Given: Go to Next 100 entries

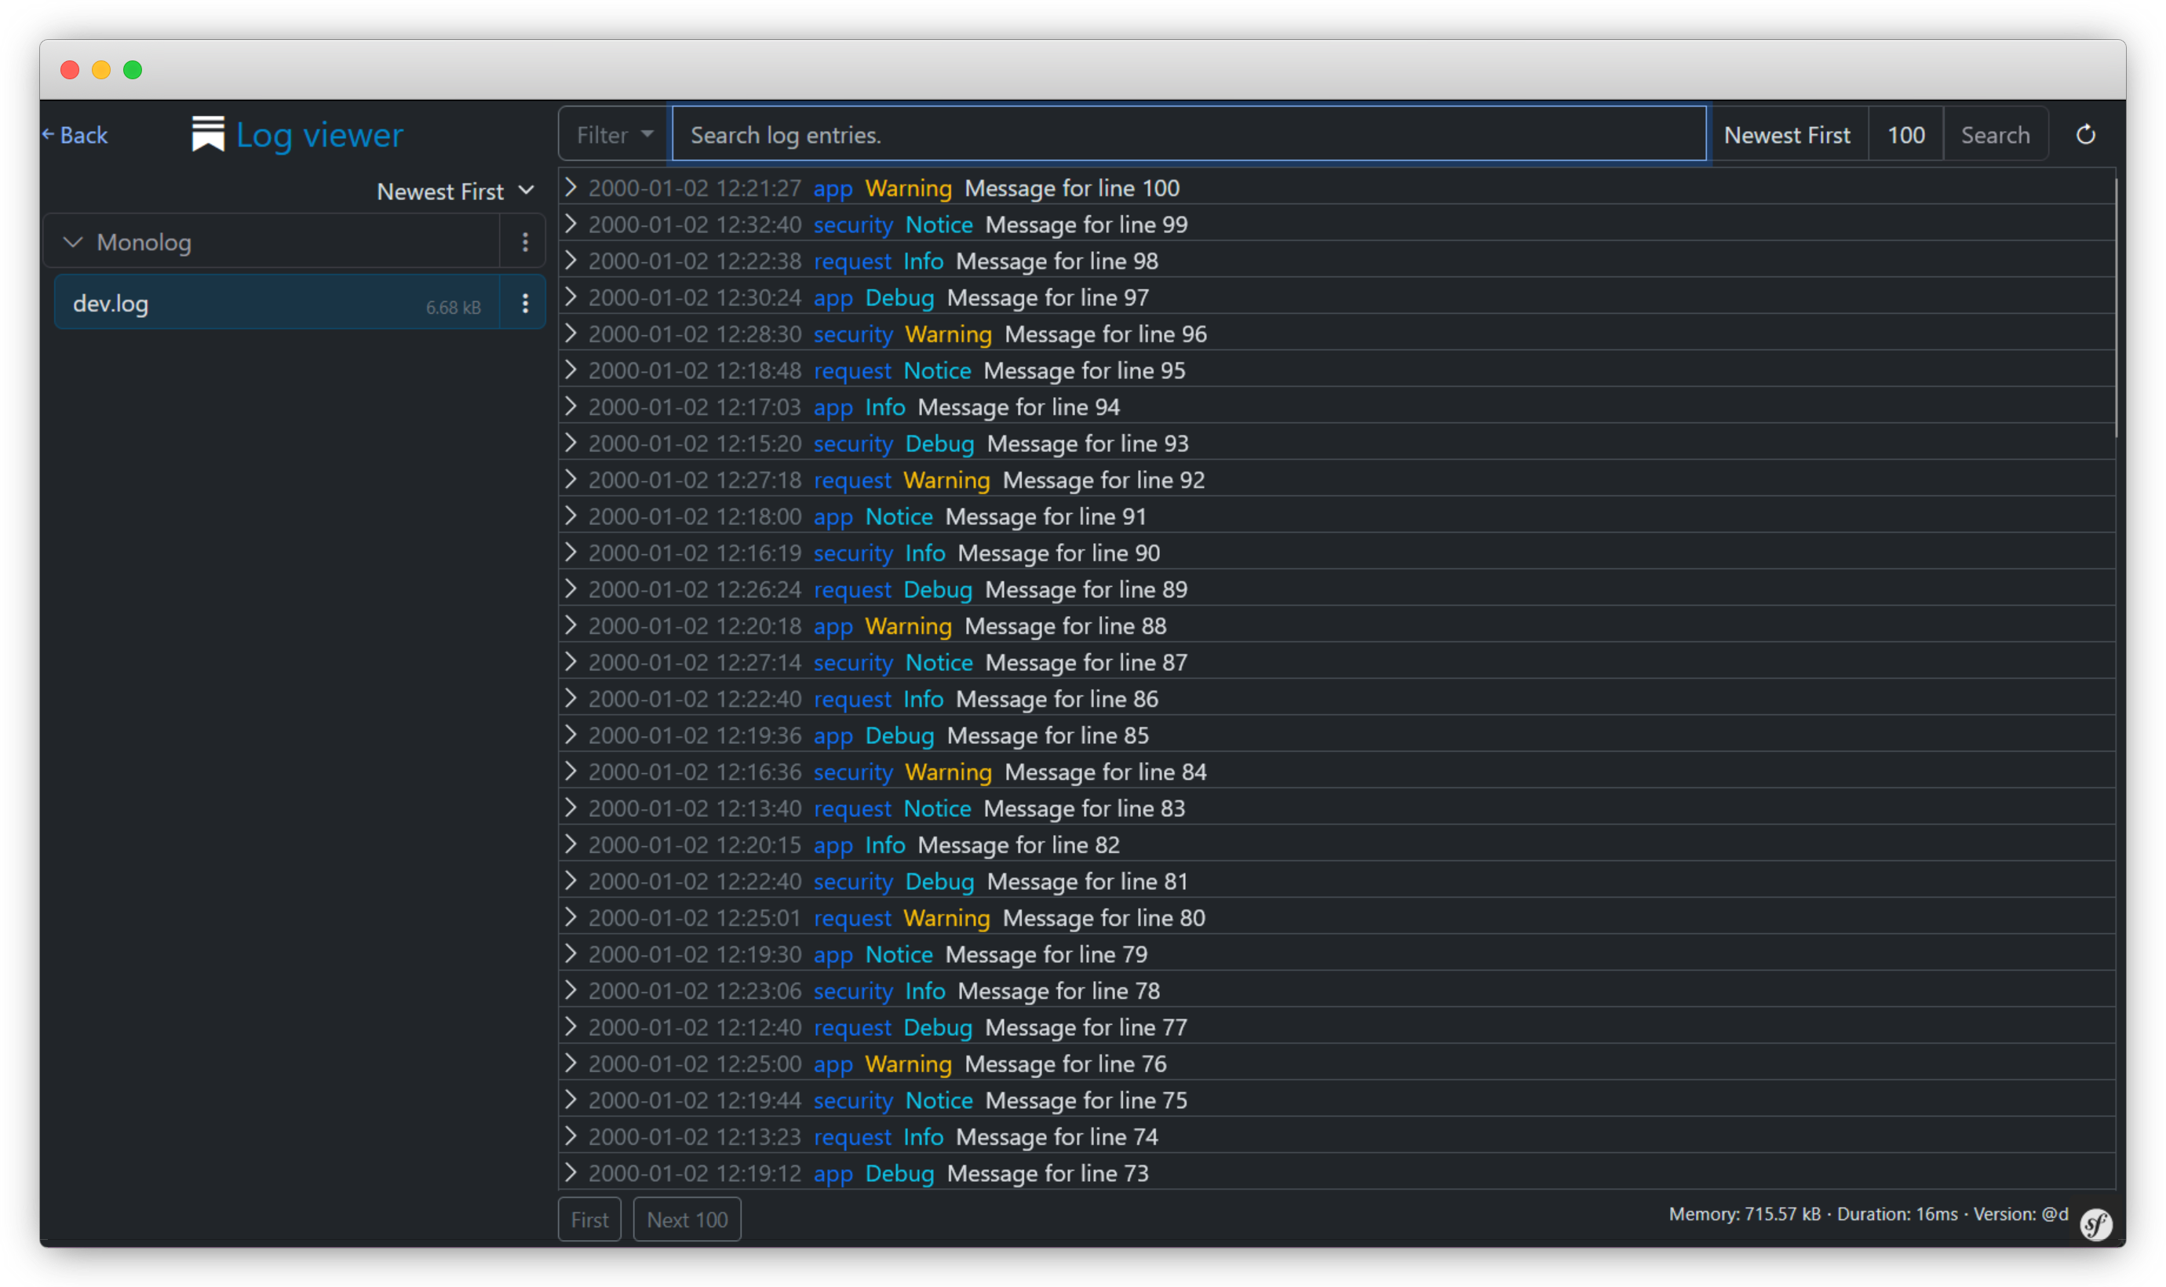Looking at the screenshot, I should [x=687, y=1220].
